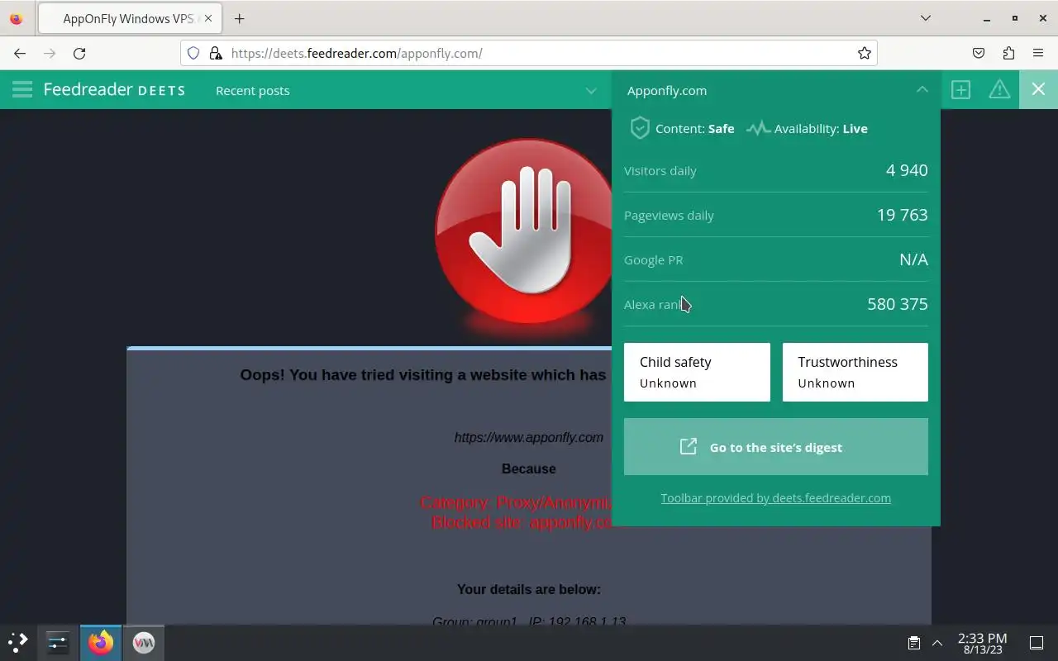Click the tracking protection shield icon

click(193, 53)
